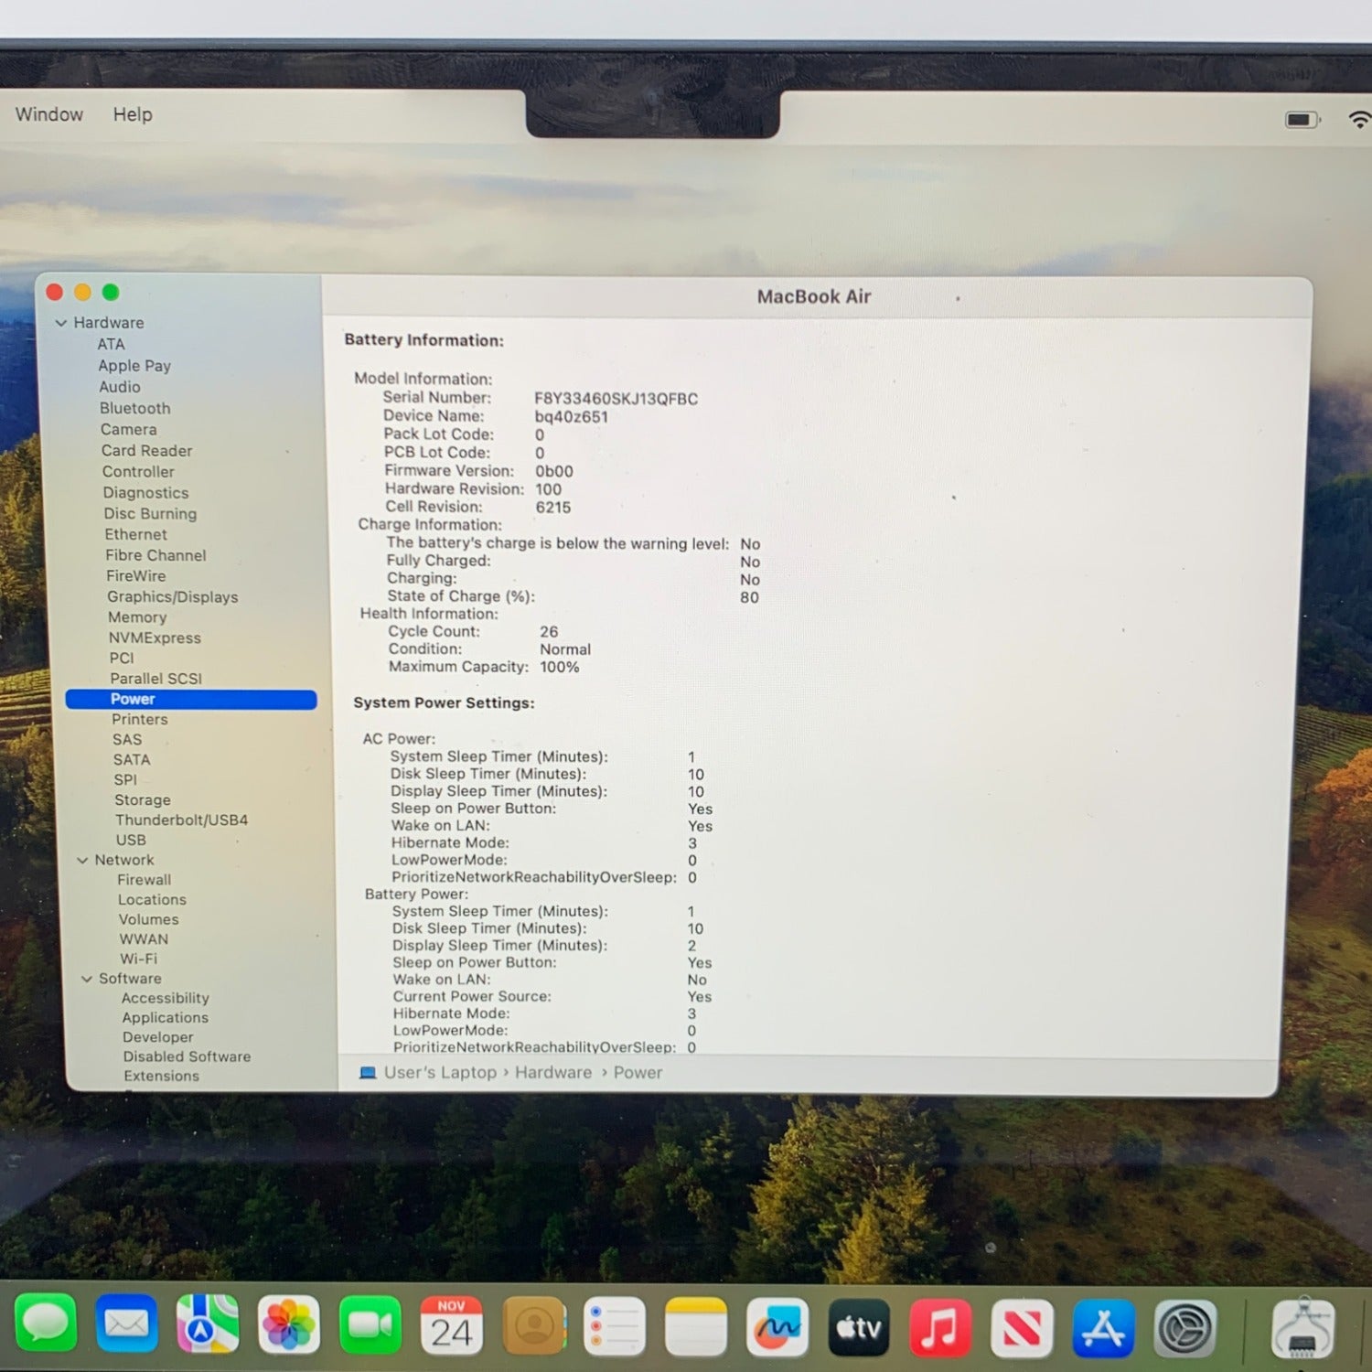Click the Calendar icon showing Nov 24
1372x1372 pixels.
451,1325
